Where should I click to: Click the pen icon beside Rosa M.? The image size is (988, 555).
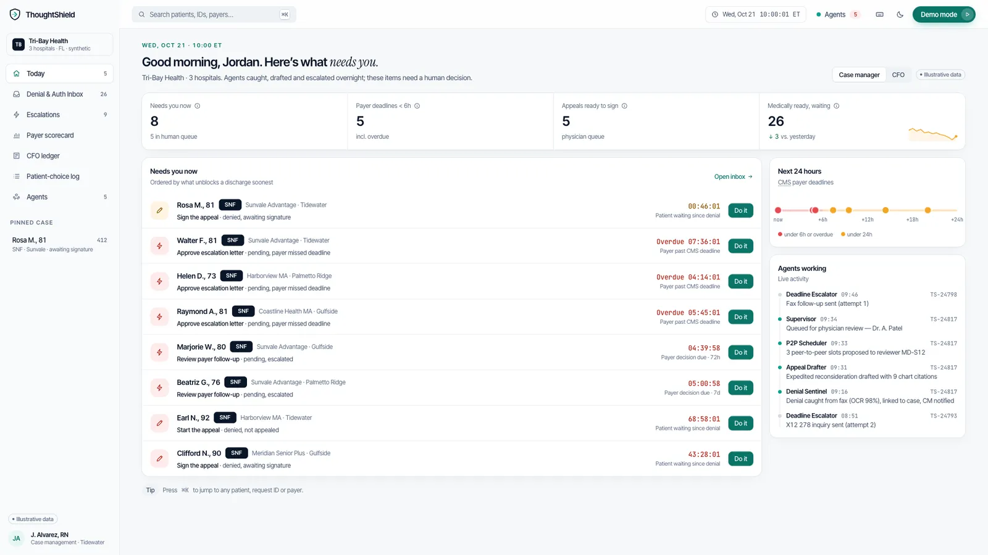[x=159, y=210]
